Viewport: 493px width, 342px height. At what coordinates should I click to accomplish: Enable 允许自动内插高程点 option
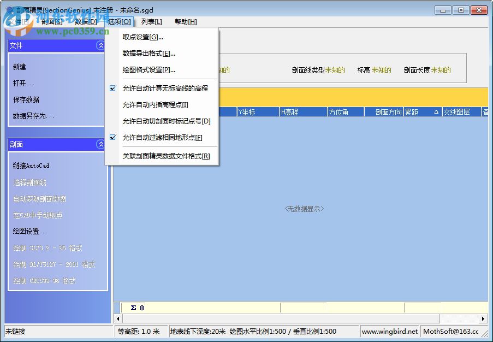(157, 104)
